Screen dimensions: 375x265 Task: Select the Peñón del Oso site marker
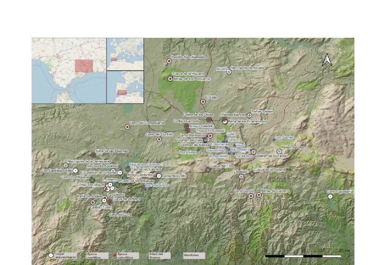pyautogui.click(x=279, y=151)
